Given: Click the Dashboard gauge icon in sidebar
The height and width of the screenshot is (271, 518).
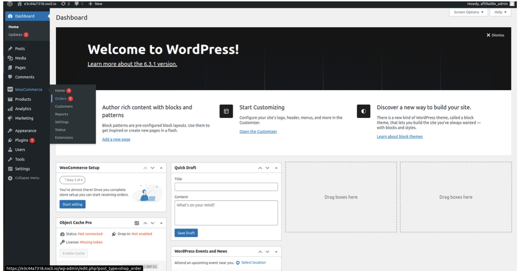Looking at the screenshot, I should 10,16.
